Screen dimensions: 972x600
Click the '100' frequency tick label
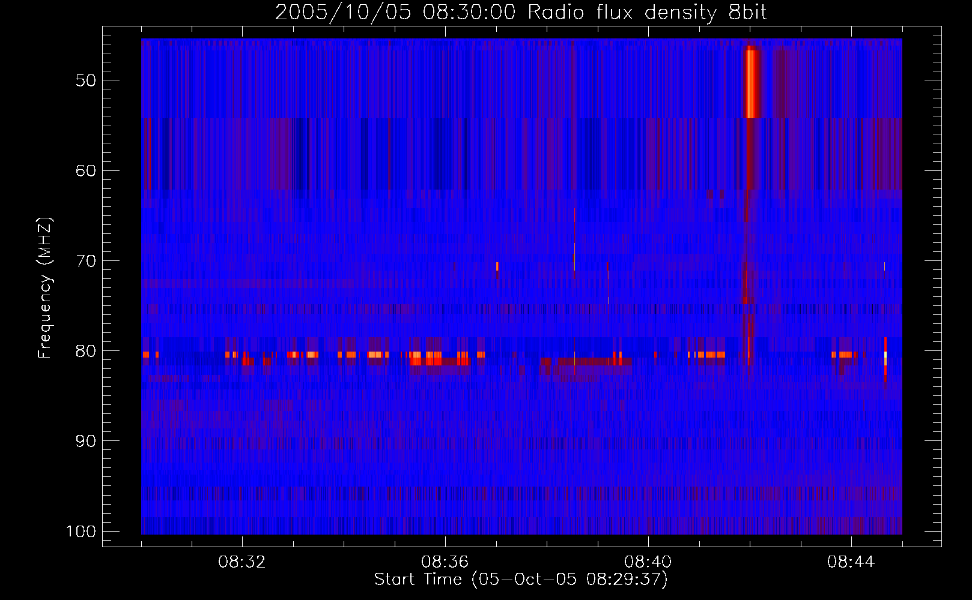(x=80, y=532)
